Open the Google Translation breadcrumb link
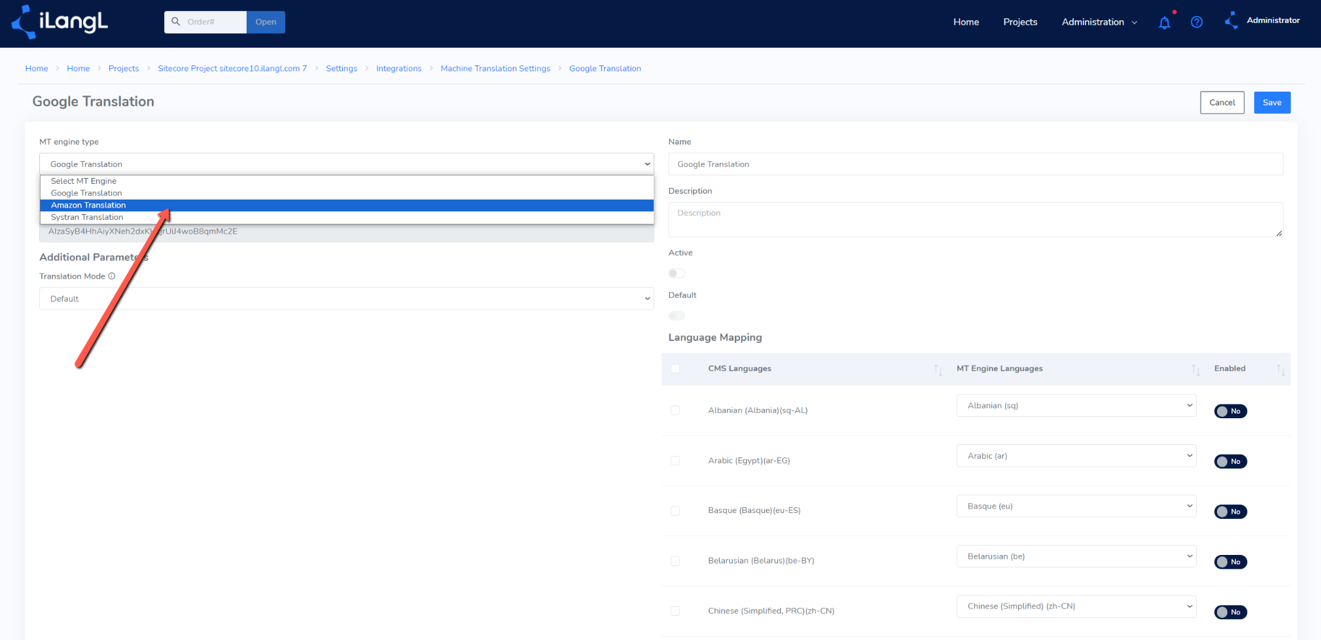Viewport: 1321px width, 640px height. click(605, 69)
